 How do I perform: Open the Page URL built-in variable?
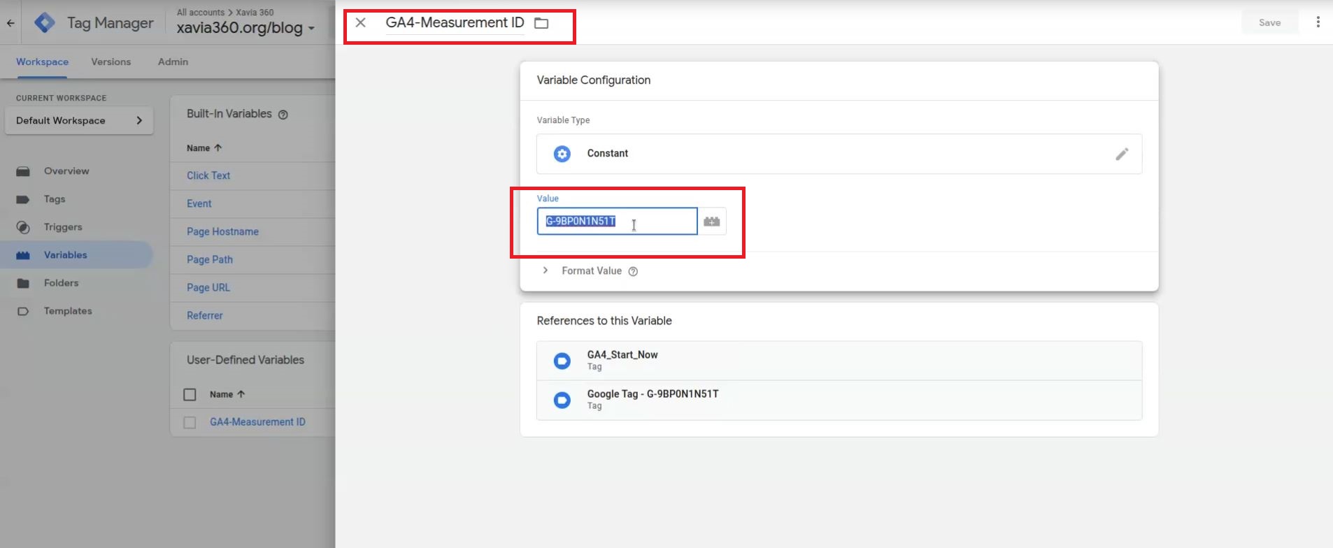click(x=208, y=287)
